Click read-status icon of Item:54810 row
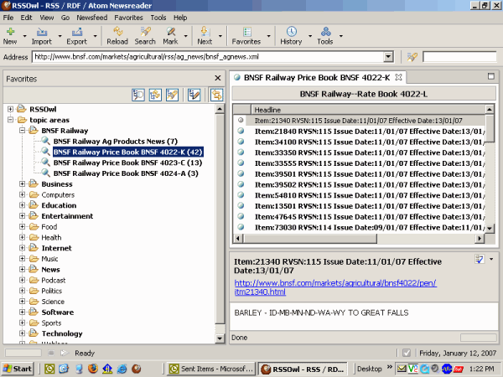Image resolution: width=503 pixels, height=377 pixels. pyautogui.click(x=241, y=195)
